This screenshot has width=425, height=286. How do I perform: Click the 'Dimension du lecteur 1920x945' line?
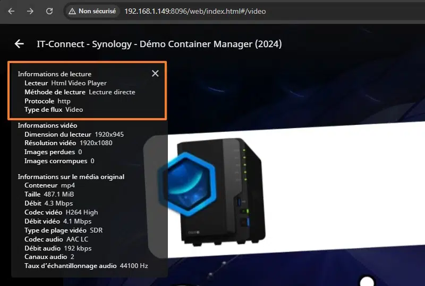74,135
